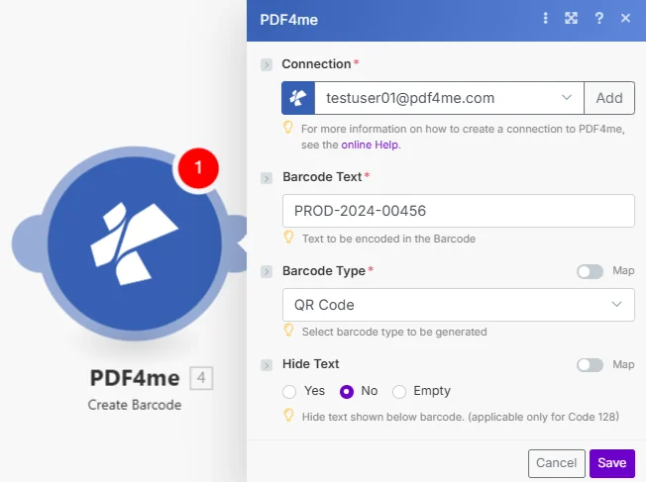Click the PDF4me module title label
Viewport: 646px width, 482px height.
tap(135, 378)
